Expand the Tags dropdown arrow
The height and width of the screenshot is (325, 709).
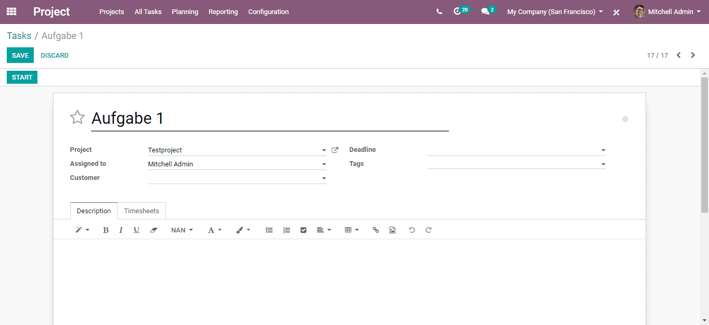(x=603, y=164)
